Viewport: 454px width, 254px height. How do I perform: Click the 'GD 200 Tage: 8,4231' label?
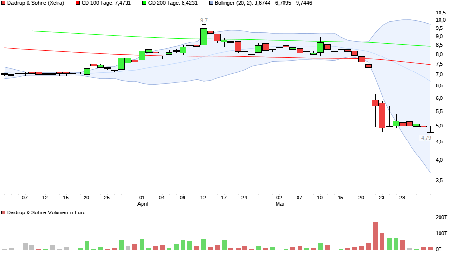click(173, 3)
